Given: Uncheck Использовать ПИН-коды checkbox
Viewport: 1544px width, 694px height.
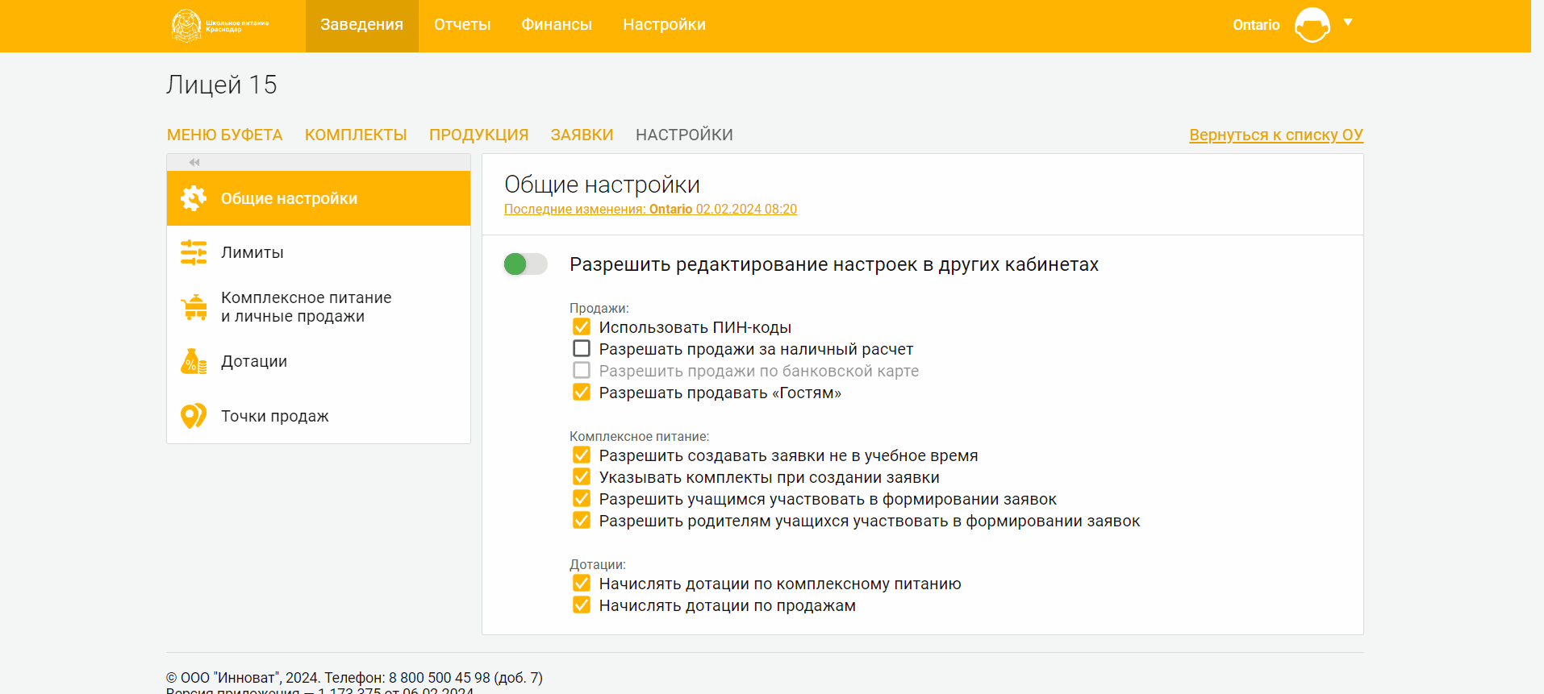Looking at the screenshot, I should tap(582, 326).
